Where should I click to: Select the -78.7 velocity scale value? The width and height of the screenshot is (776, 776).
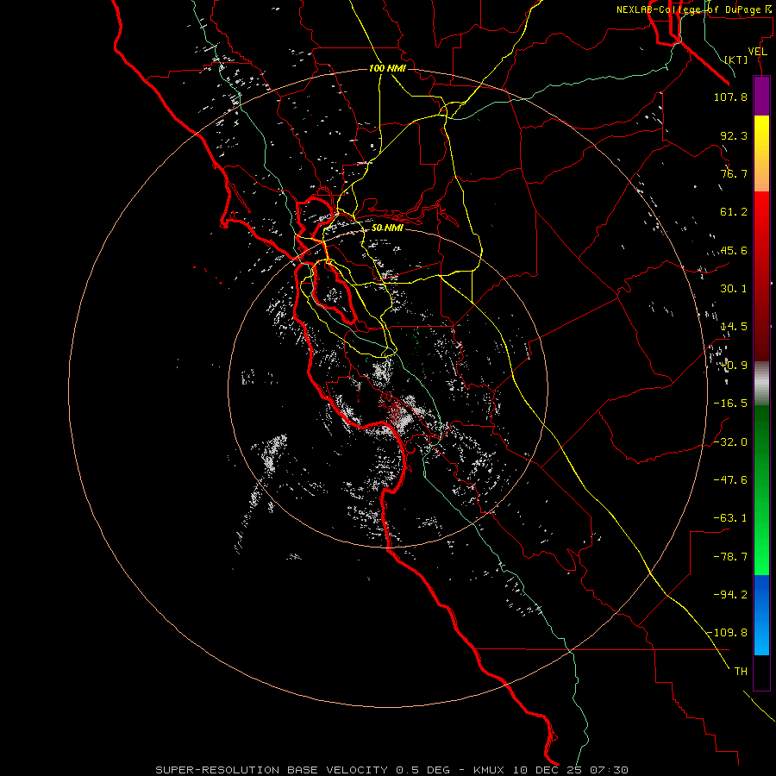[x=730, y=557]
